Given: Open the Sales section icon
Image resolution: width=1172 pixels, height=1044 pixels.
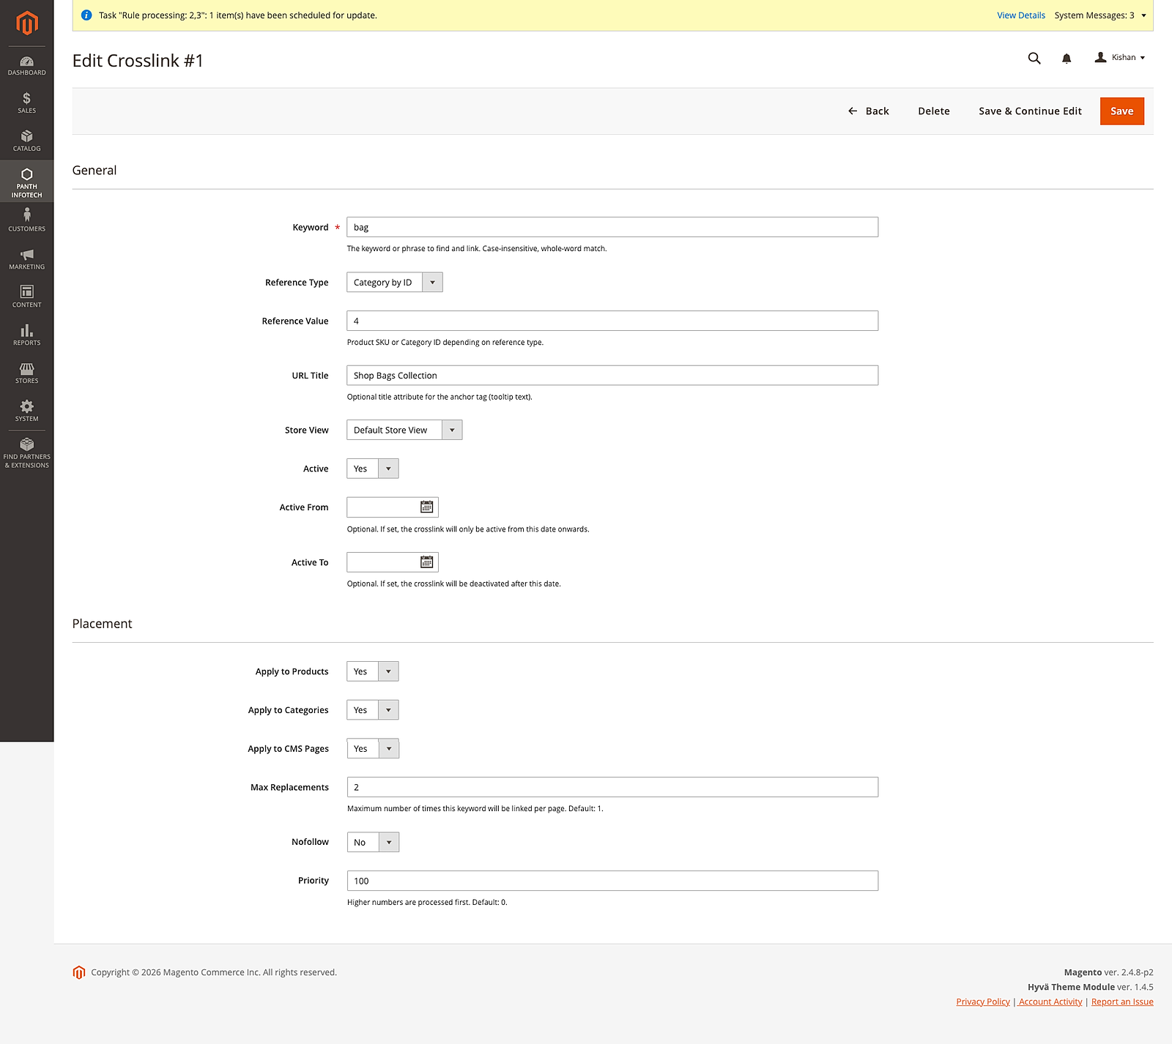Looking at the screenshot, I should (x=26, y=103).
